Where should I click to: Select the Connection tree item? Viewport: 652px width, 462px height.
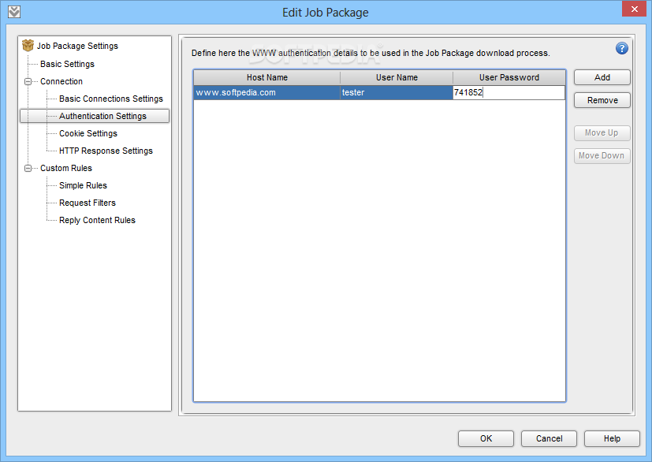click(x=61, y=81)
